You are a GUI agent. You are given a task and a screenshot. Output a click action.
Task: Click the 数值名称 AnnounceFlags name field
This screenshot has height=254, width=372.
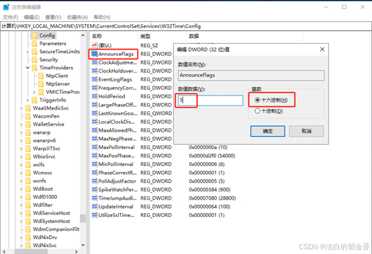pyautogui.click(x=250, y=75)
